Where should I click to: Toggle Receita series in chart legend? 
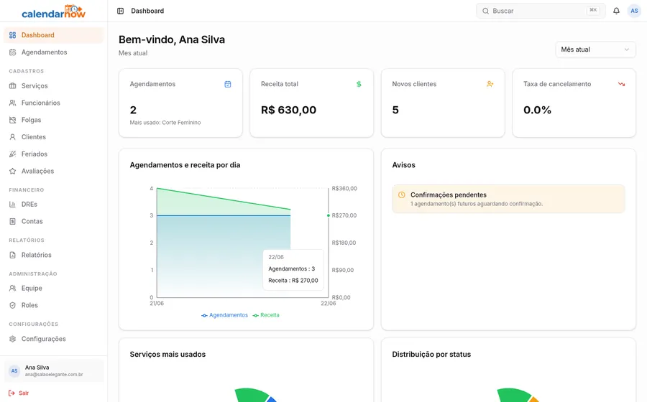pos(266,315)
